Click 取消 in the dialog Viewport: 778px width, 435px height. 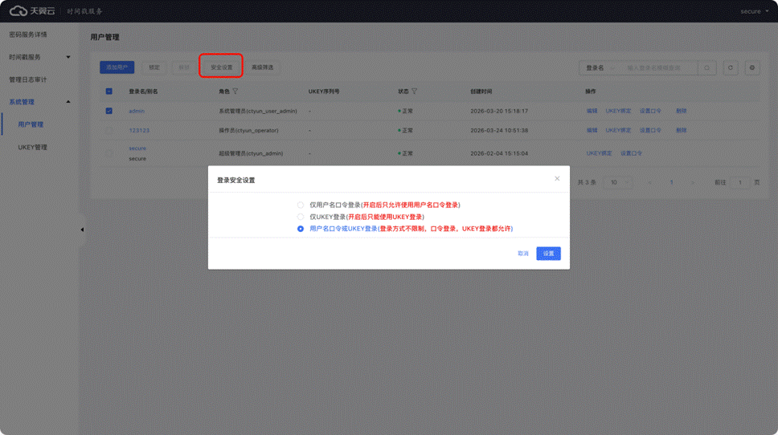(x=523, y=254)
